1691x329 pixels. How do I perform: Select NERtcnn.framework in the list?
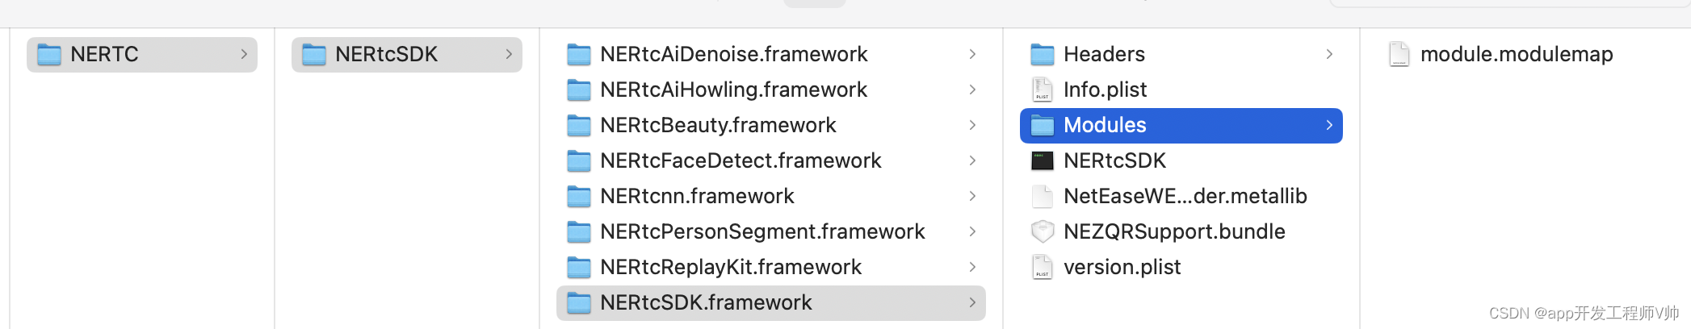click(x=771, y=196)
